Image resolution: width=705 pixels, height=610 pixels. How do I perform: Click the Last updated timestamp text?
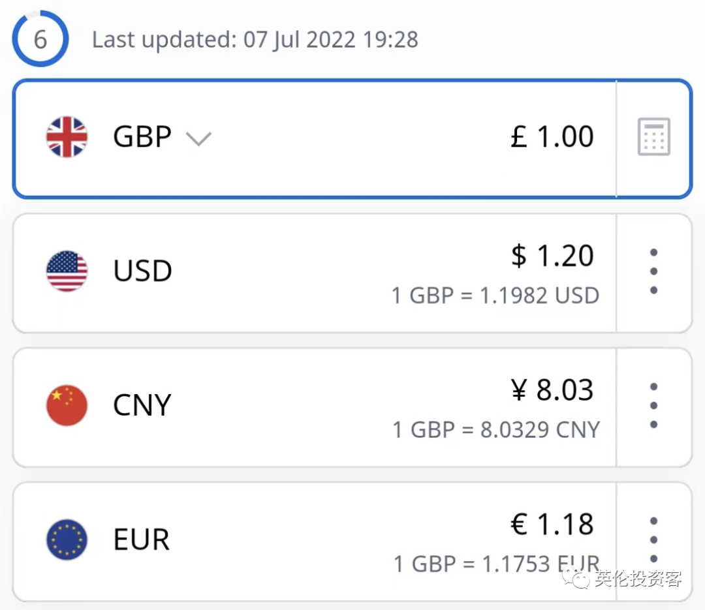click(x=255, y=40)
